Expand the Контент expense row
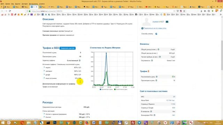Viewport: 223px width, 125px height. [44, 117]
